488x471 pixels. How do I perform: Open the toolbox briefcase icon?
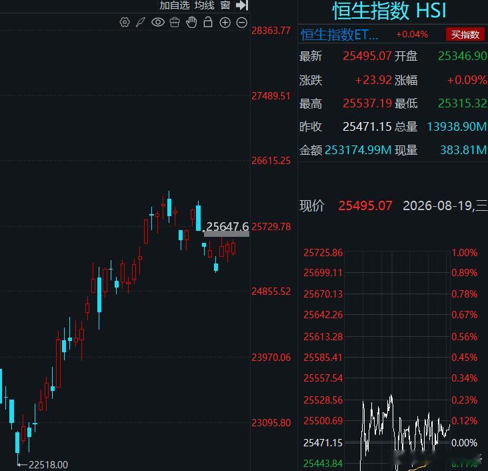pos(175,23)
